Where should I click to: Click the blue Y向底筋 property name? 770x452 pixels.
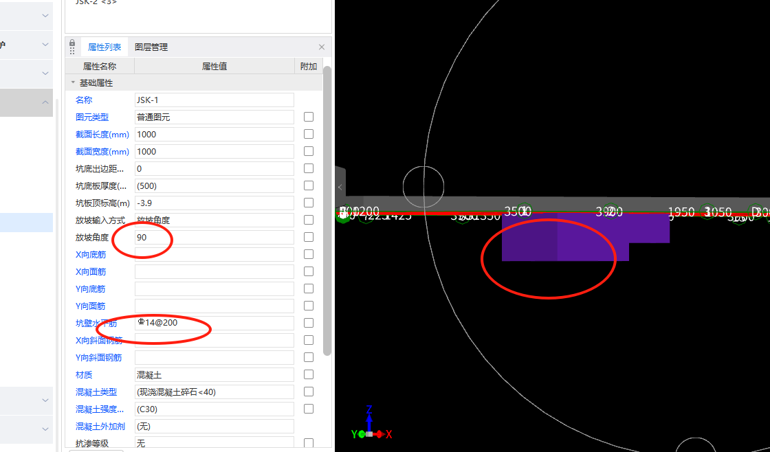click(90, 289)
